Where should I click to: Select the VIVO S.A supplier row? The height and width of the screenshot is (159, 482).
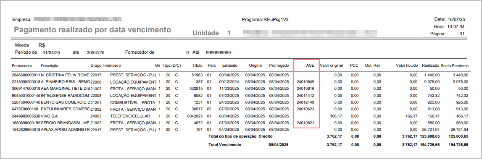tap(240, 116)
